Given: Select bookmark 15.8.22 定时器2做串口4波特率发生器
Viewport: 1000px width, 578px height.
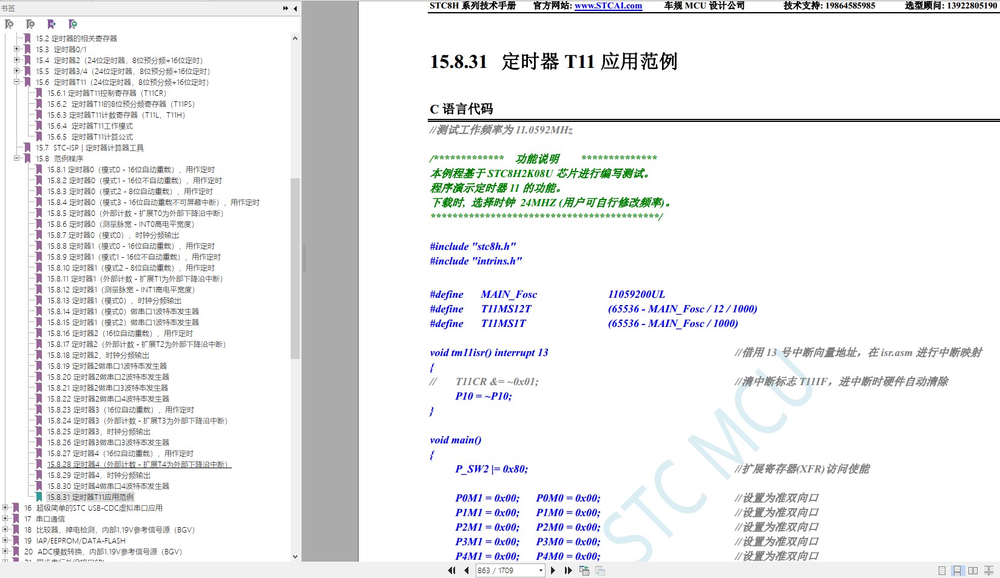Looking at the screenshot, I should 109,398.
